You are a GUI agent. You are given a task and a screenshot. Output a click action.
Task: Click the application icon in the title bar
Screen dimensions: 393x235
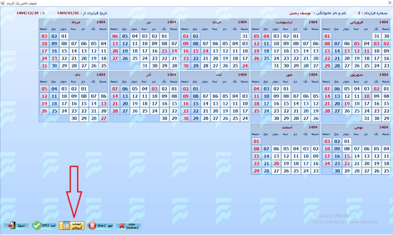[3, 3]
